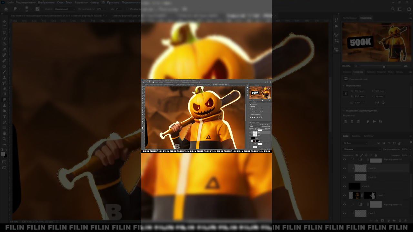This screenshot has width=413, height=232.
Task: Click the foreground color swatch
Action: [x=3, y=154]
